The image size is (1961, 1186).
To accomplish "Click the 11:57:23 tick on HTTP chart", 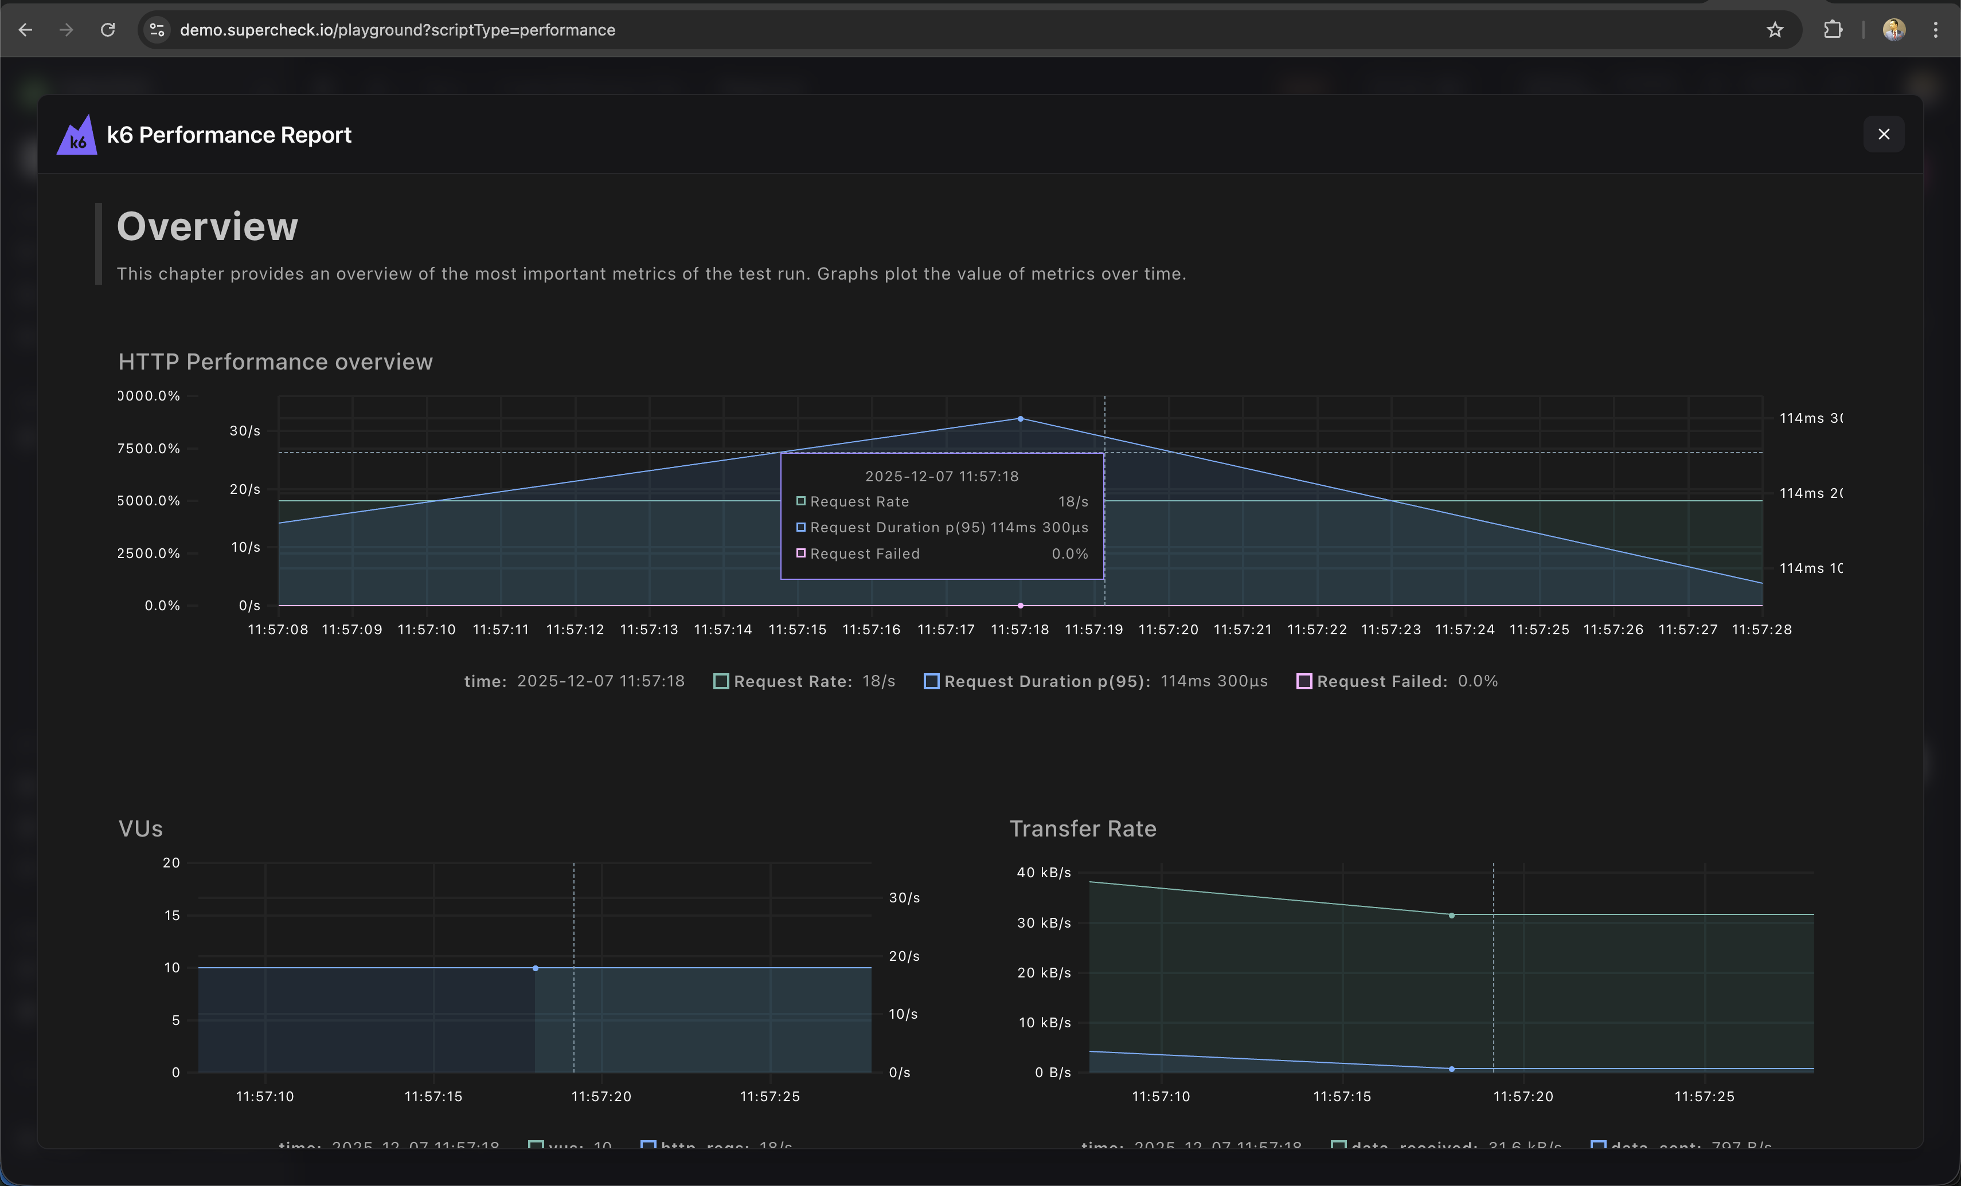I will click(1390, 629).
